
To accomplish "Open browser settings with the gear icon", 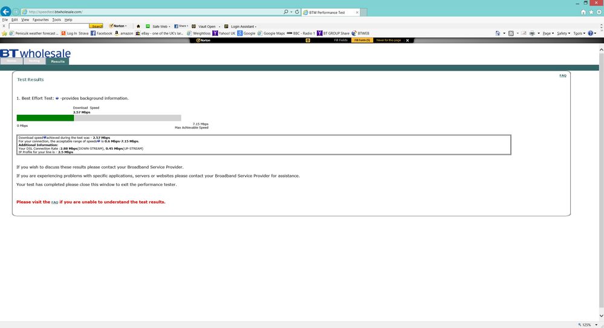I will (599, 12).
